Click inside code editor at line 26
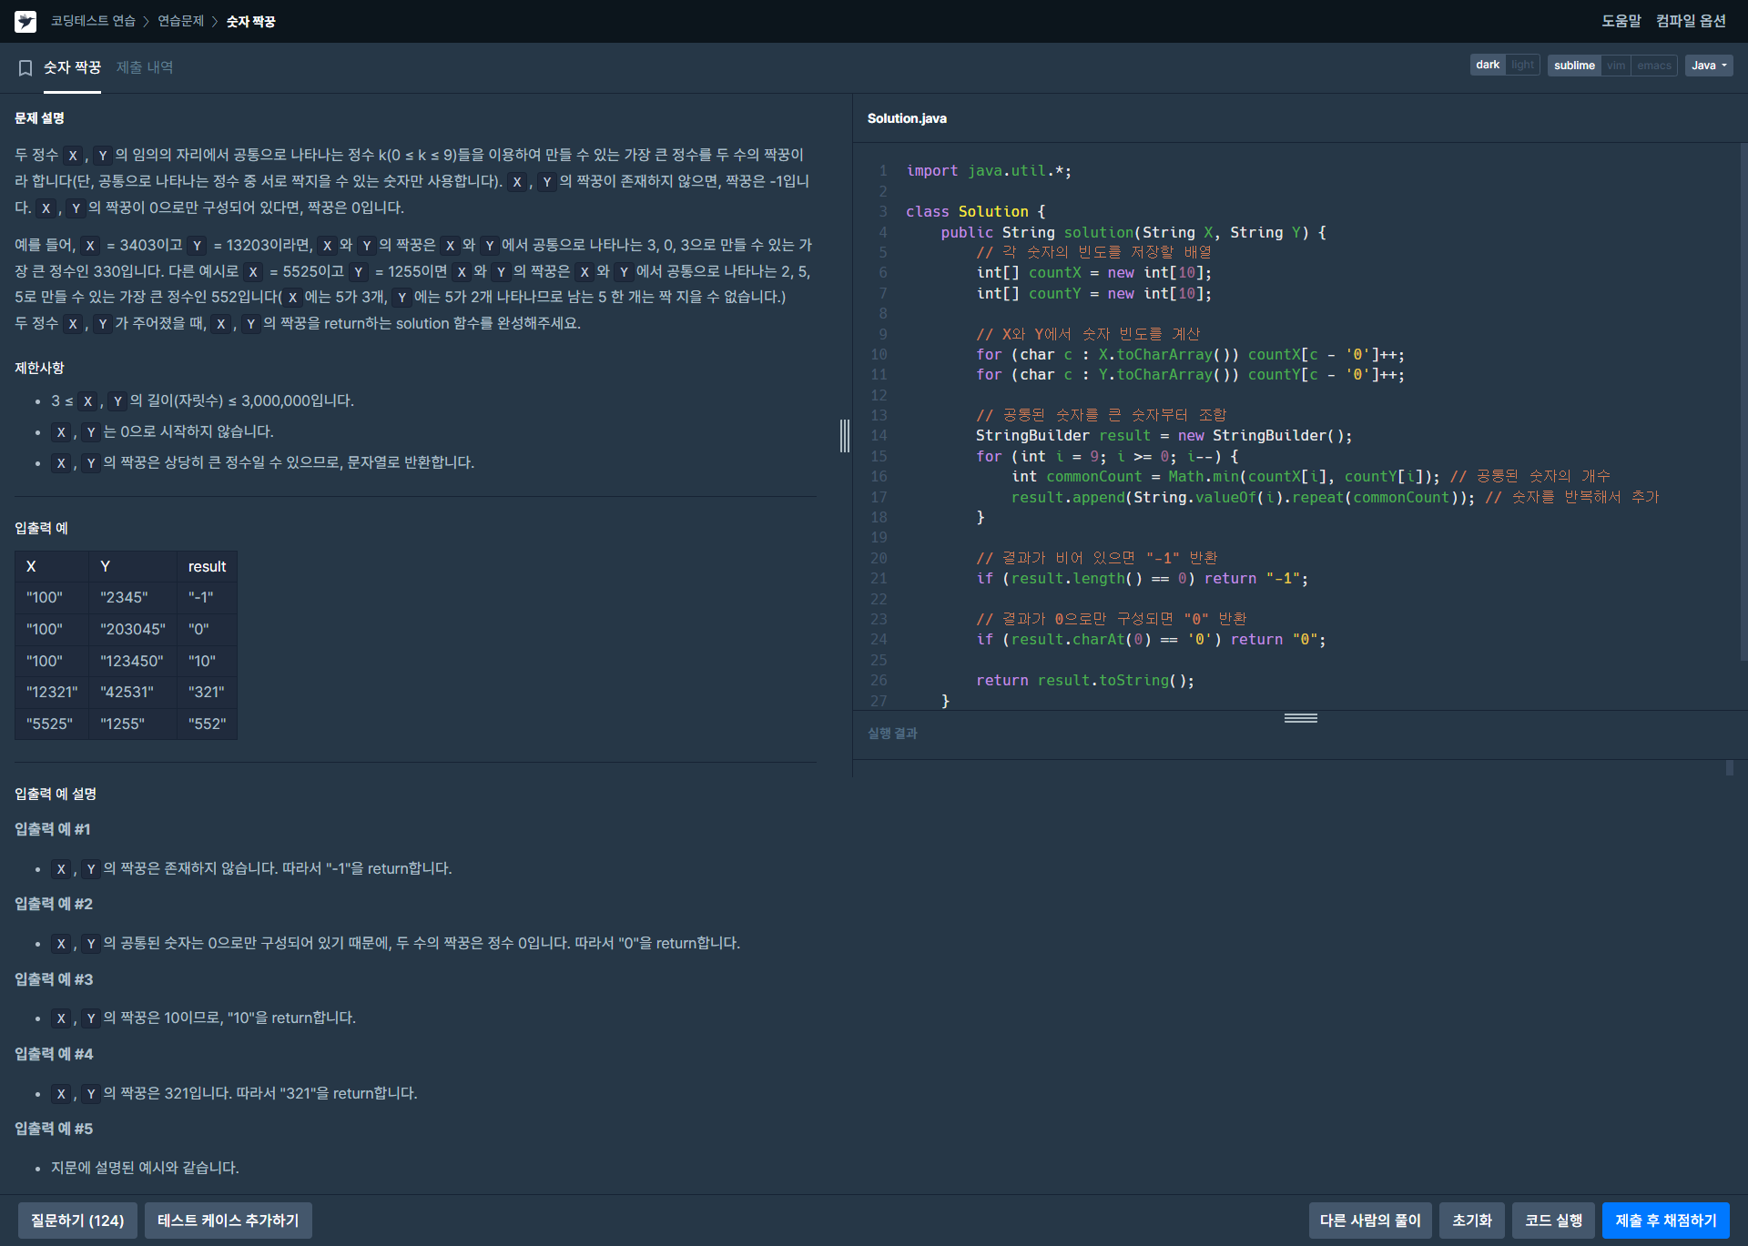 coord(1275,681)
